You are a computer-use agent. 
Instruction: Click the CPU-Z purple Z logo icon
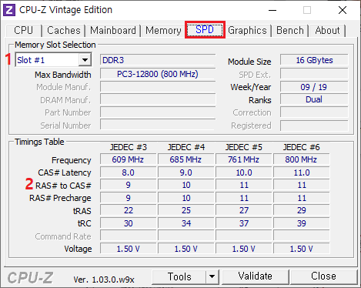(8, 10)
